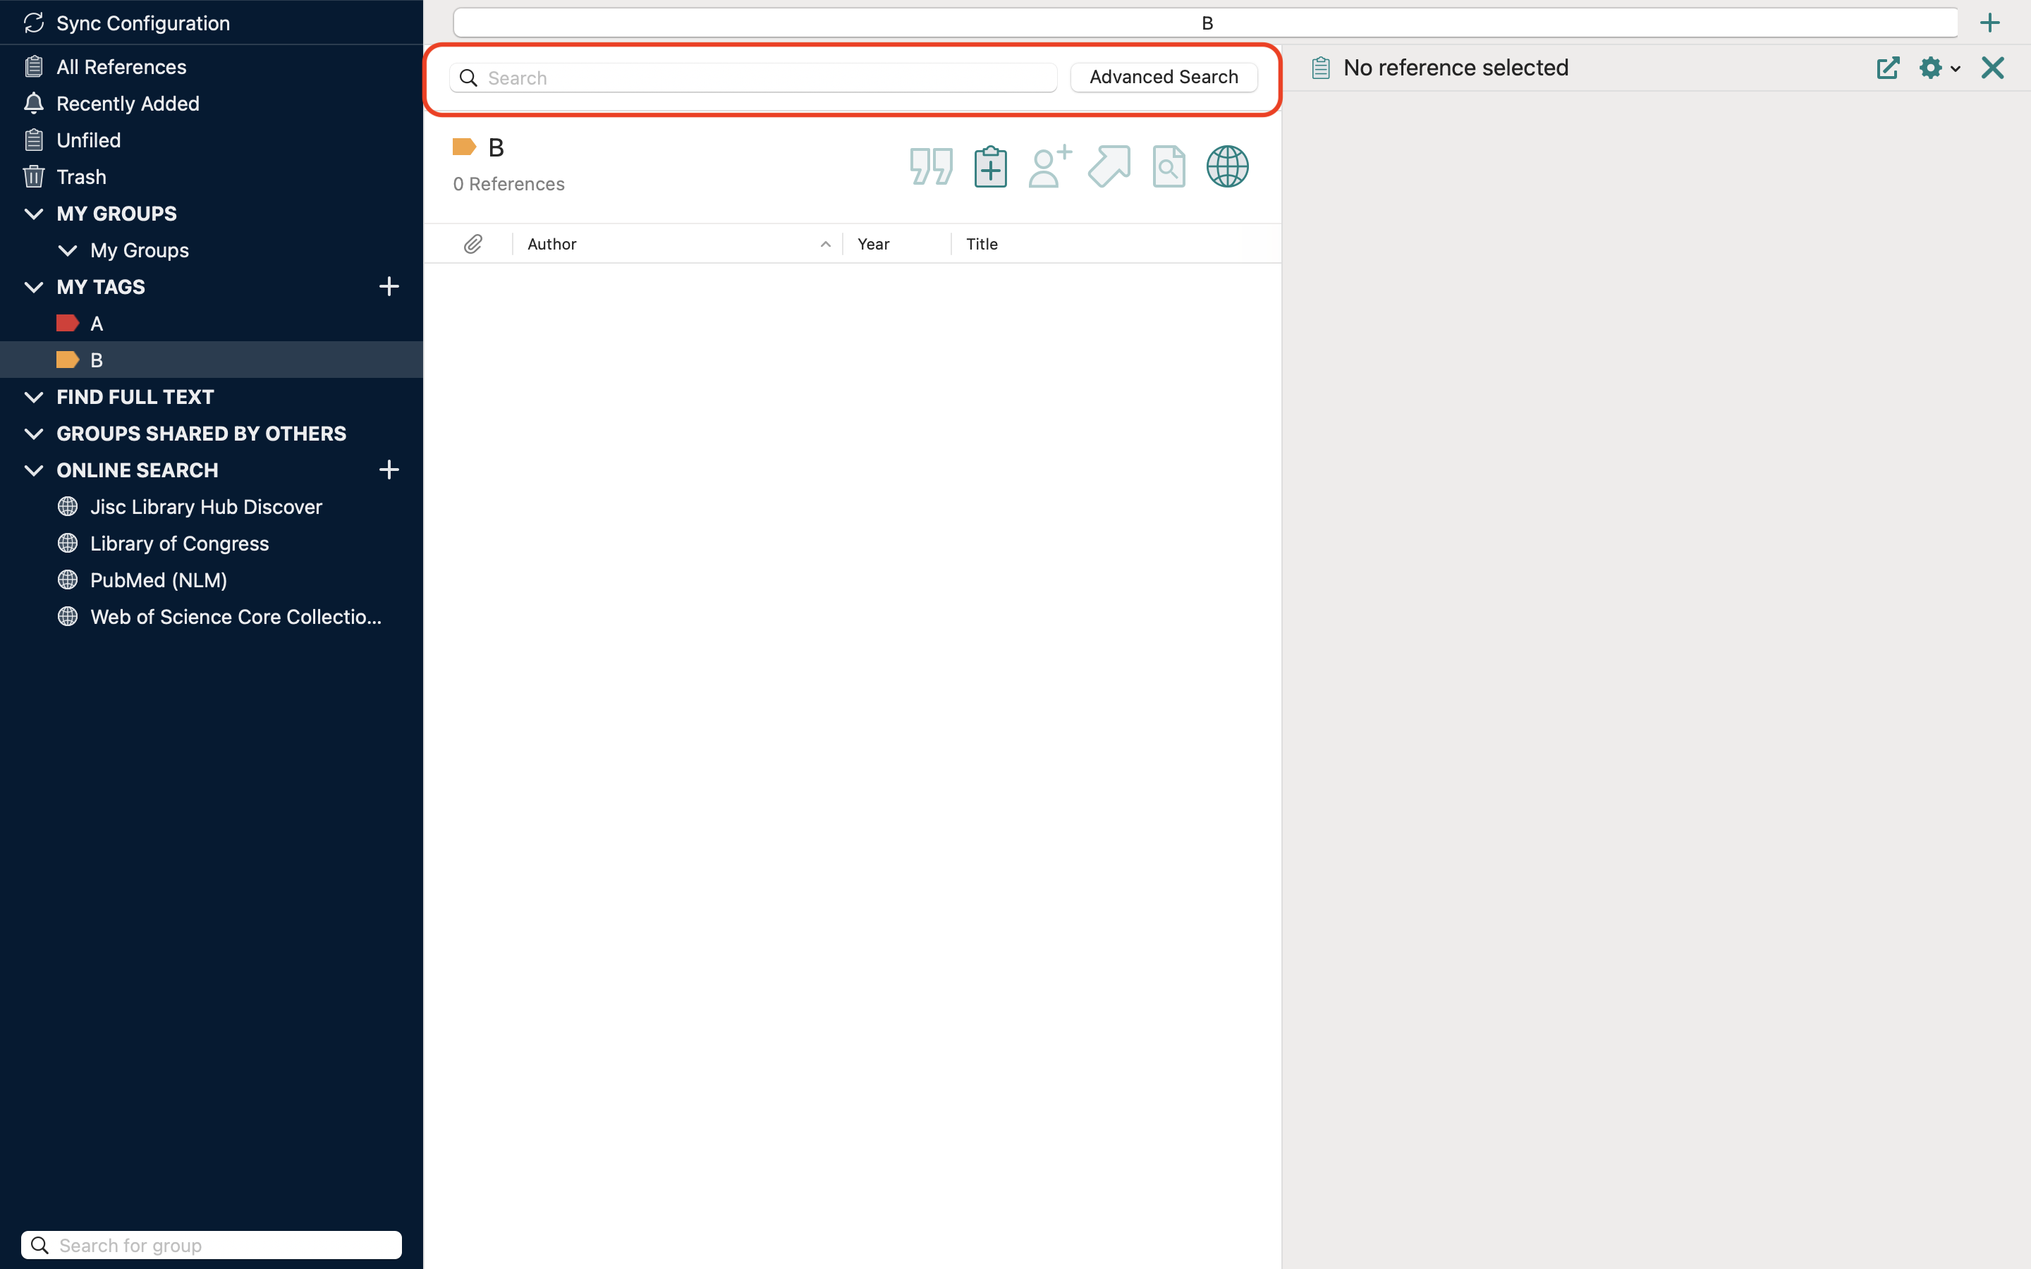Click the Insert Citation quote icon
This screenshot has width=2031, height=1269.
[931, 166]
